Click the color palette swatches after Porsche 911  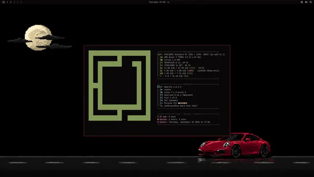tap(183, 103)
